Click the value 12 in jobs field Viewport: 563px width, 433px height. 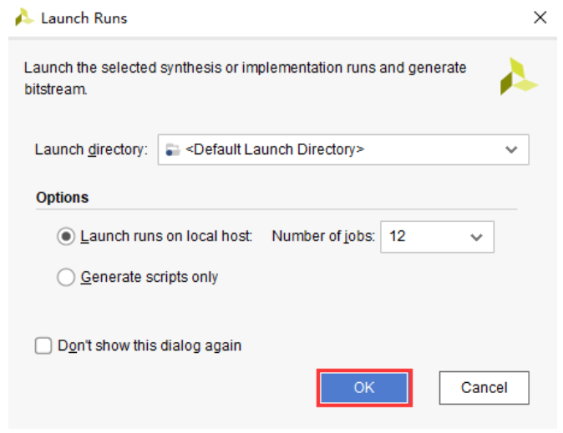pos(398,237)
